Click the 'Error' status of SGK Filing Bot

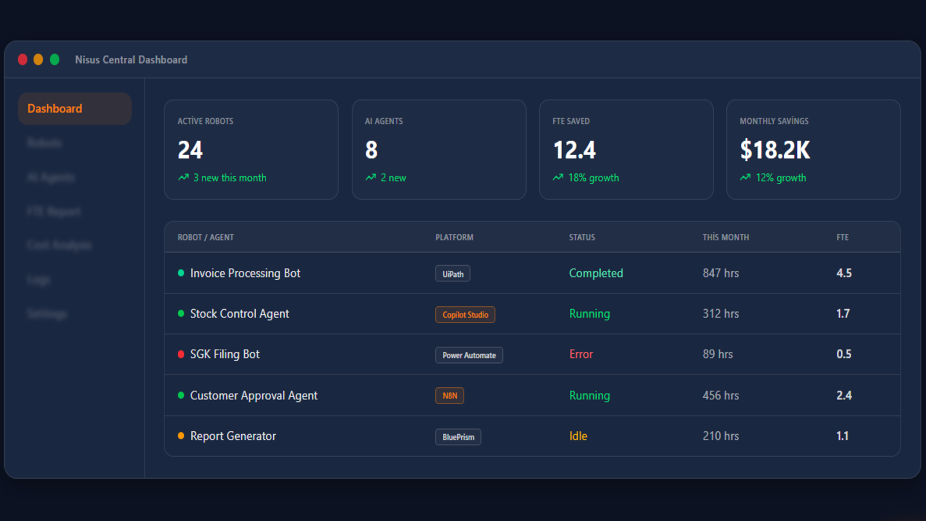pyautogui.click(x=581, y=354)
